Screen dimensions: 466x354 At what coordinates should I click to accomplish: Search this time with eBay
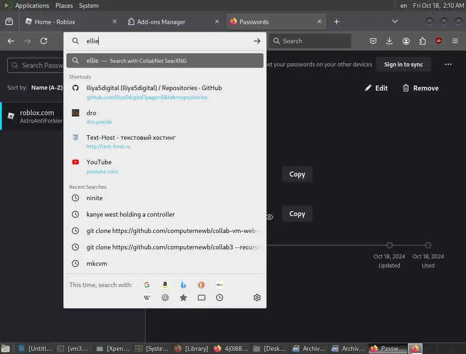tap(220, 285)
